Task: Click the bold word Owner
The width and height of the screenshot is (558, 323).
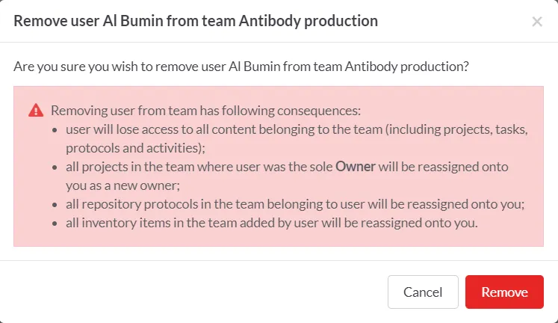Action: click(x=356, y=166)
